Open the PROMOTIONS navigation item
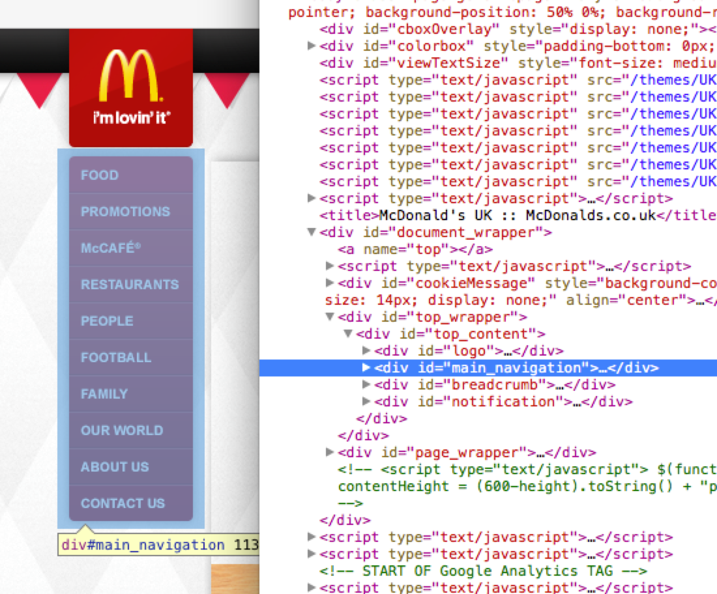This screenshot has width=717, height=594. [x=131, y=212]
